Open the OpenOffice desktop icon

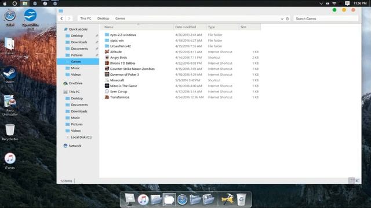coord(30,19)
